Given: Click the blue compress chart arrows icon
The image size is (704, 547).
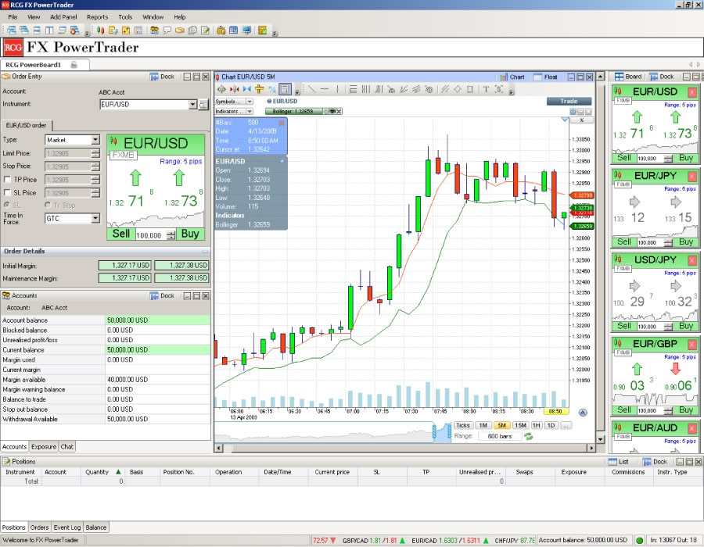Looking at the screenshot, I should [x=246, y=89].
